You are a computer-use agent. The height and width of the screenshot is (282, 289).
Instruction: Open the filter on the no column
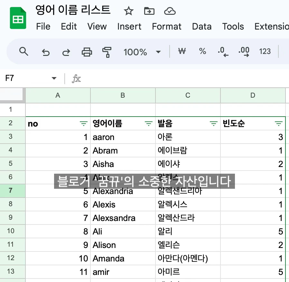click(x=83, y=124)
